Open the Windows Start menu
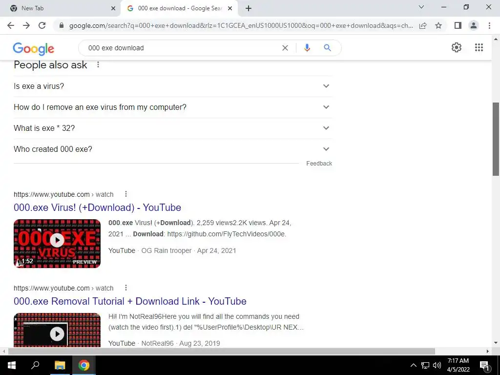The width and height of the screenshot is (500, 375). (12, 365)
